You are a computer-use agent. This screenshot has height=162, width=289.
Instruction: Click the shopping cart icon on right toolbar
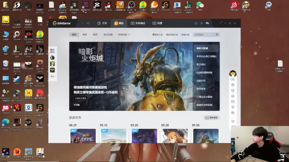[233, 121]
